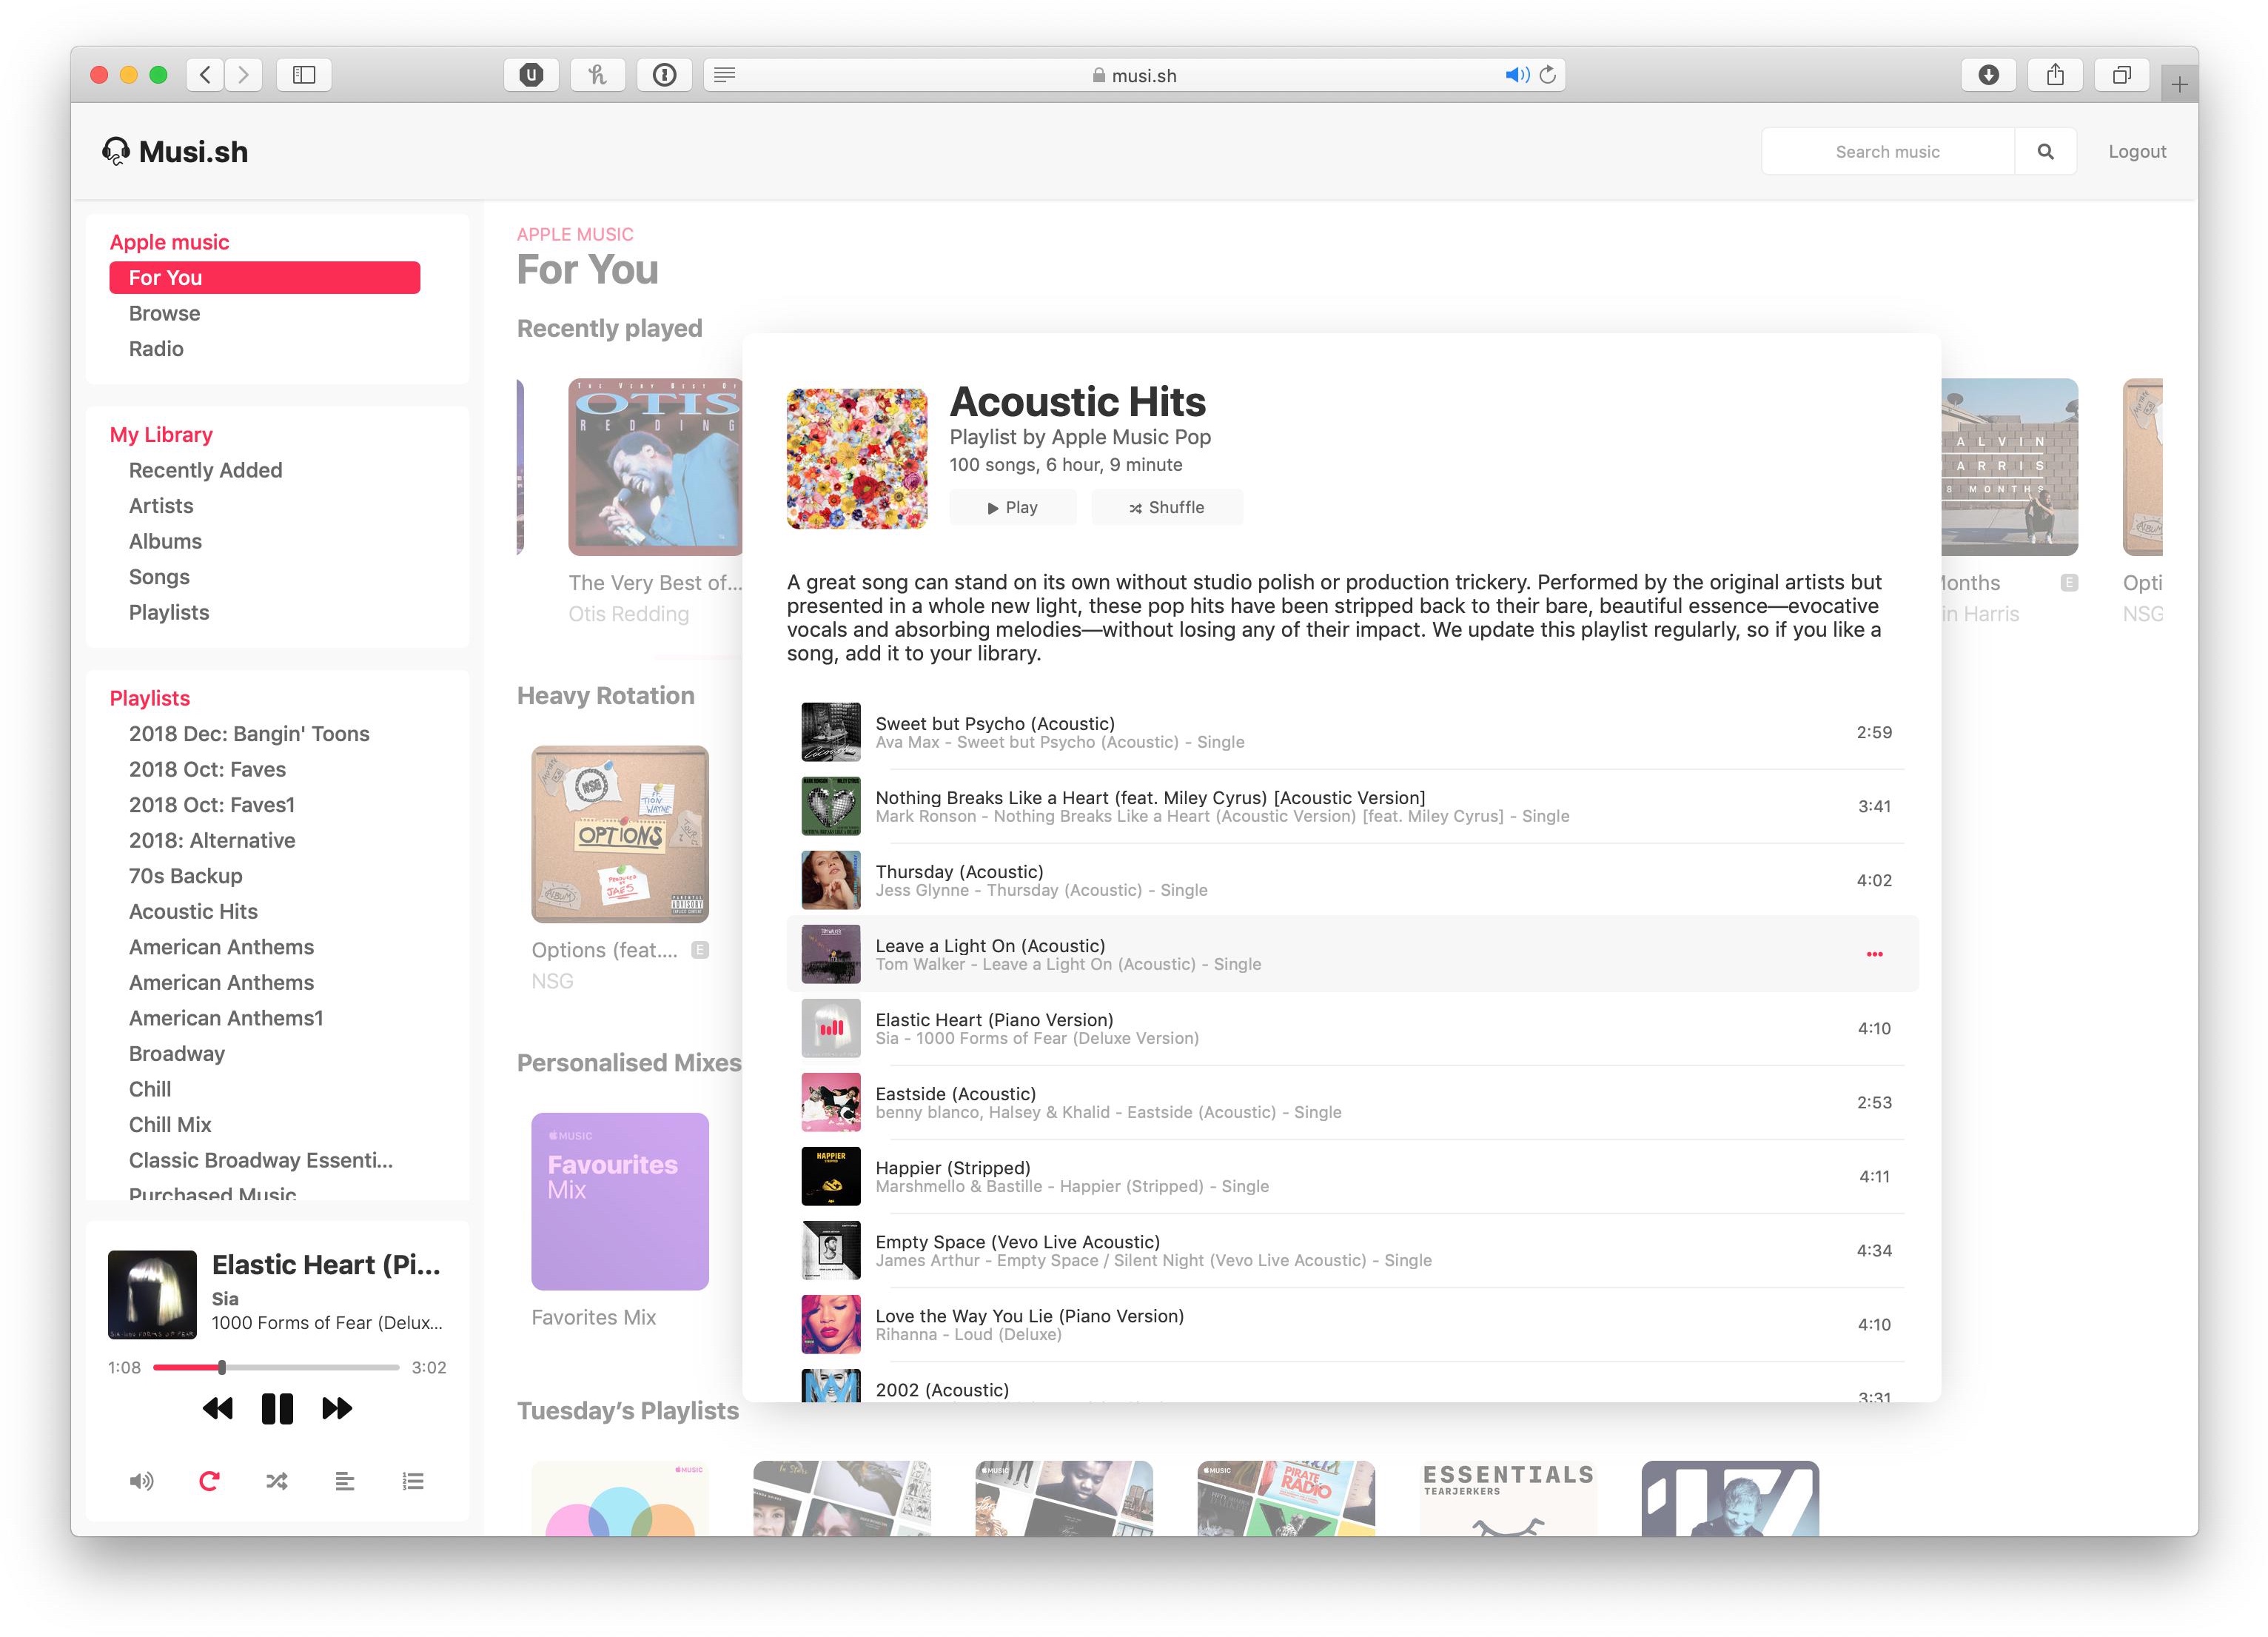Mute the tab via address bar speaker icon
This screenshot has height=1637, width=2268.
pos(1517,75)
